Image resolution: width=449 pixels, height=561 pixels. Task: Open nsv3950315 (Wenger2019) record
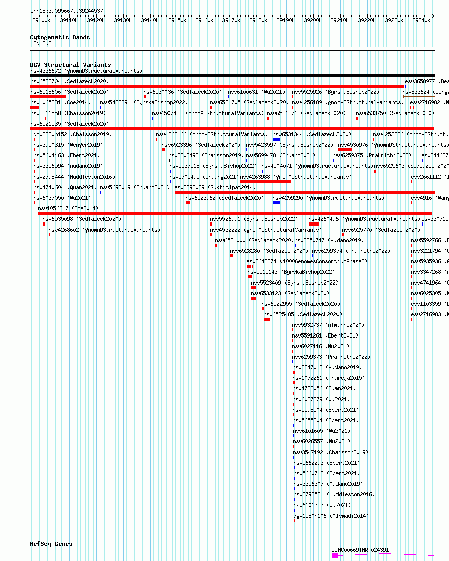[x=68, y=145]
